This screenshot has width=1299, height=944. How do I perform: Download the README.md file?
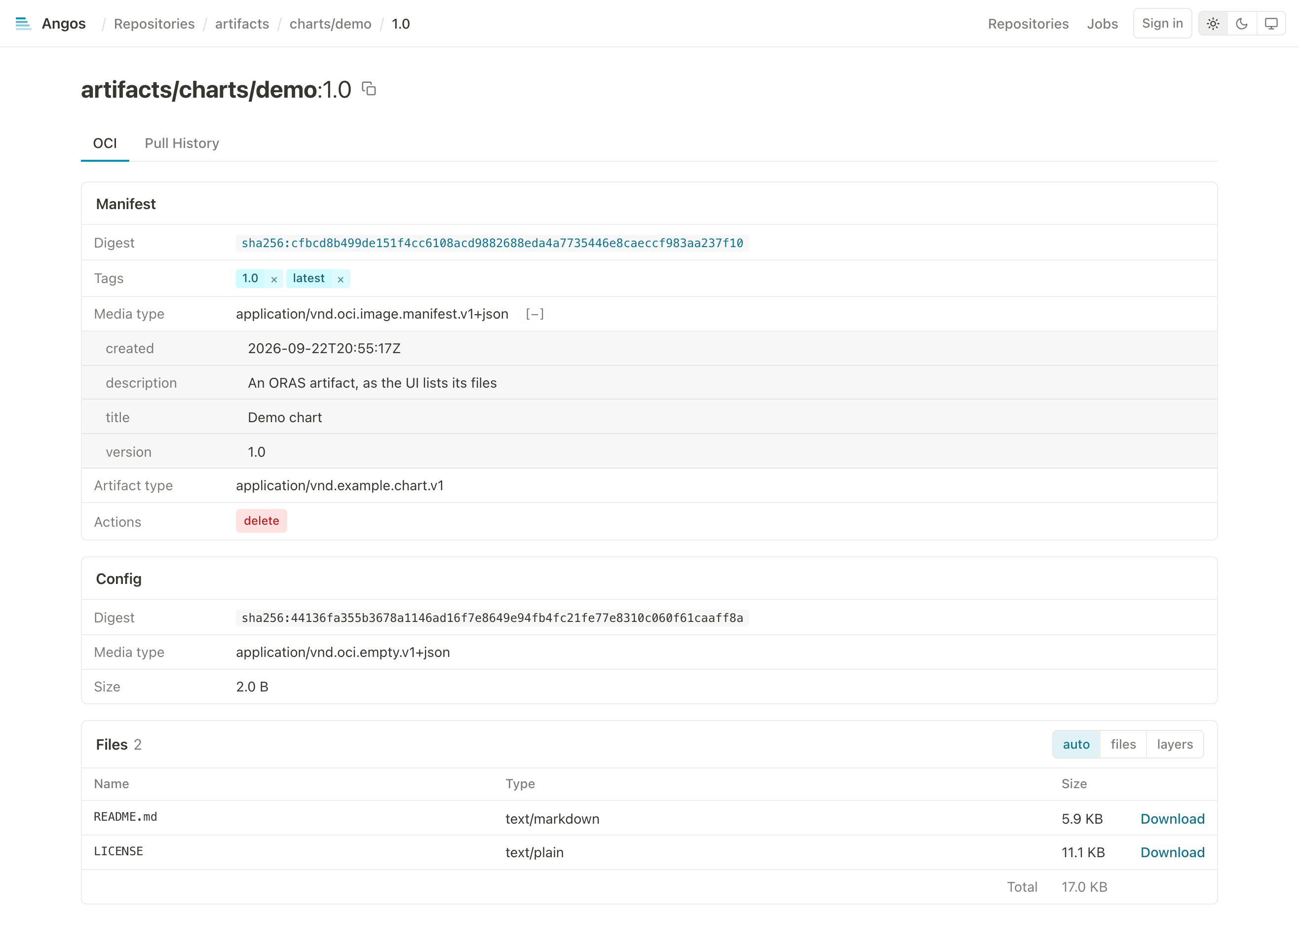1173,819
